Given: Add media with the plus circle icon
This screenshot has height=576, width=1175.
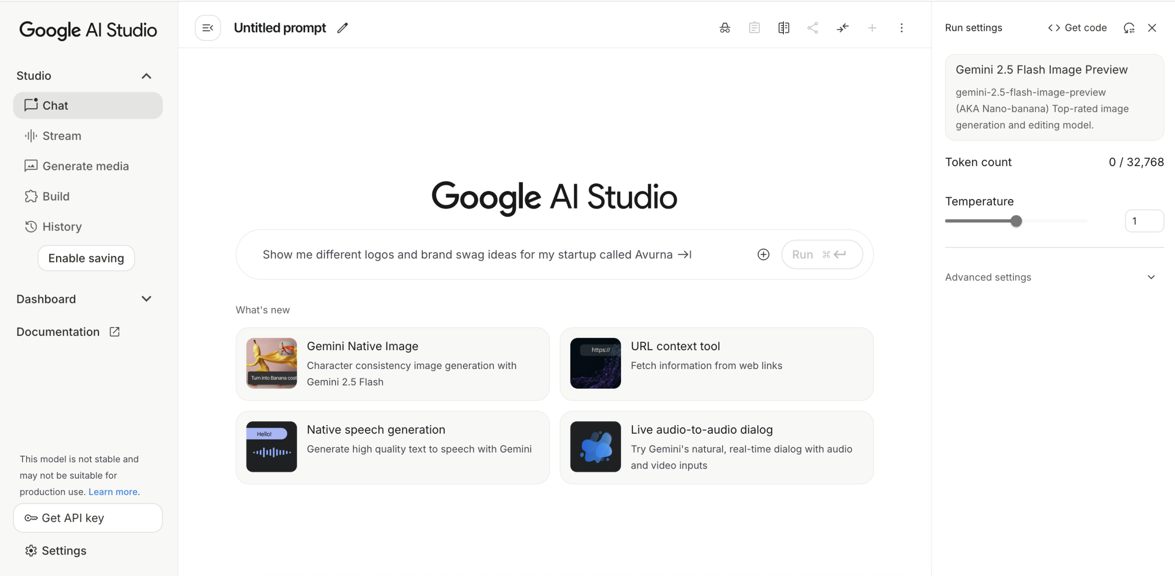Looking at the screenshot, I should (763, 254).
